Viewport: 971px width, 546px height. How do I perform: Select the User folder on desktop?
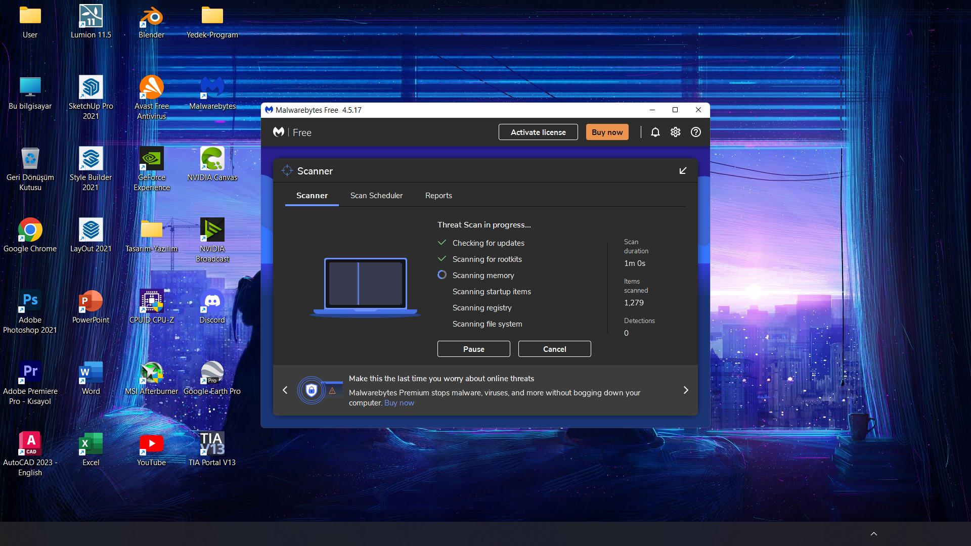[30, 22]
